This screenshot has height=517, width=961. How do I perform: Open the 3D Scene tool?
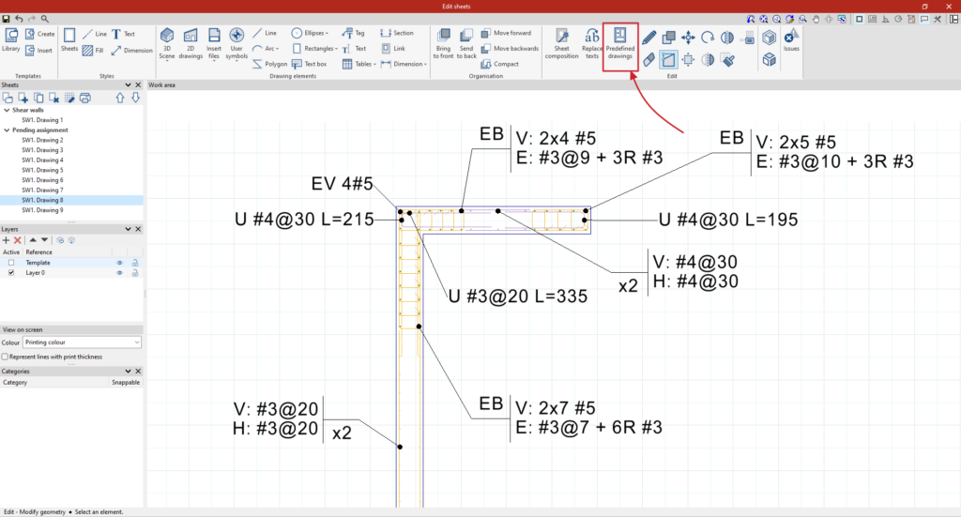coord(167,45)
